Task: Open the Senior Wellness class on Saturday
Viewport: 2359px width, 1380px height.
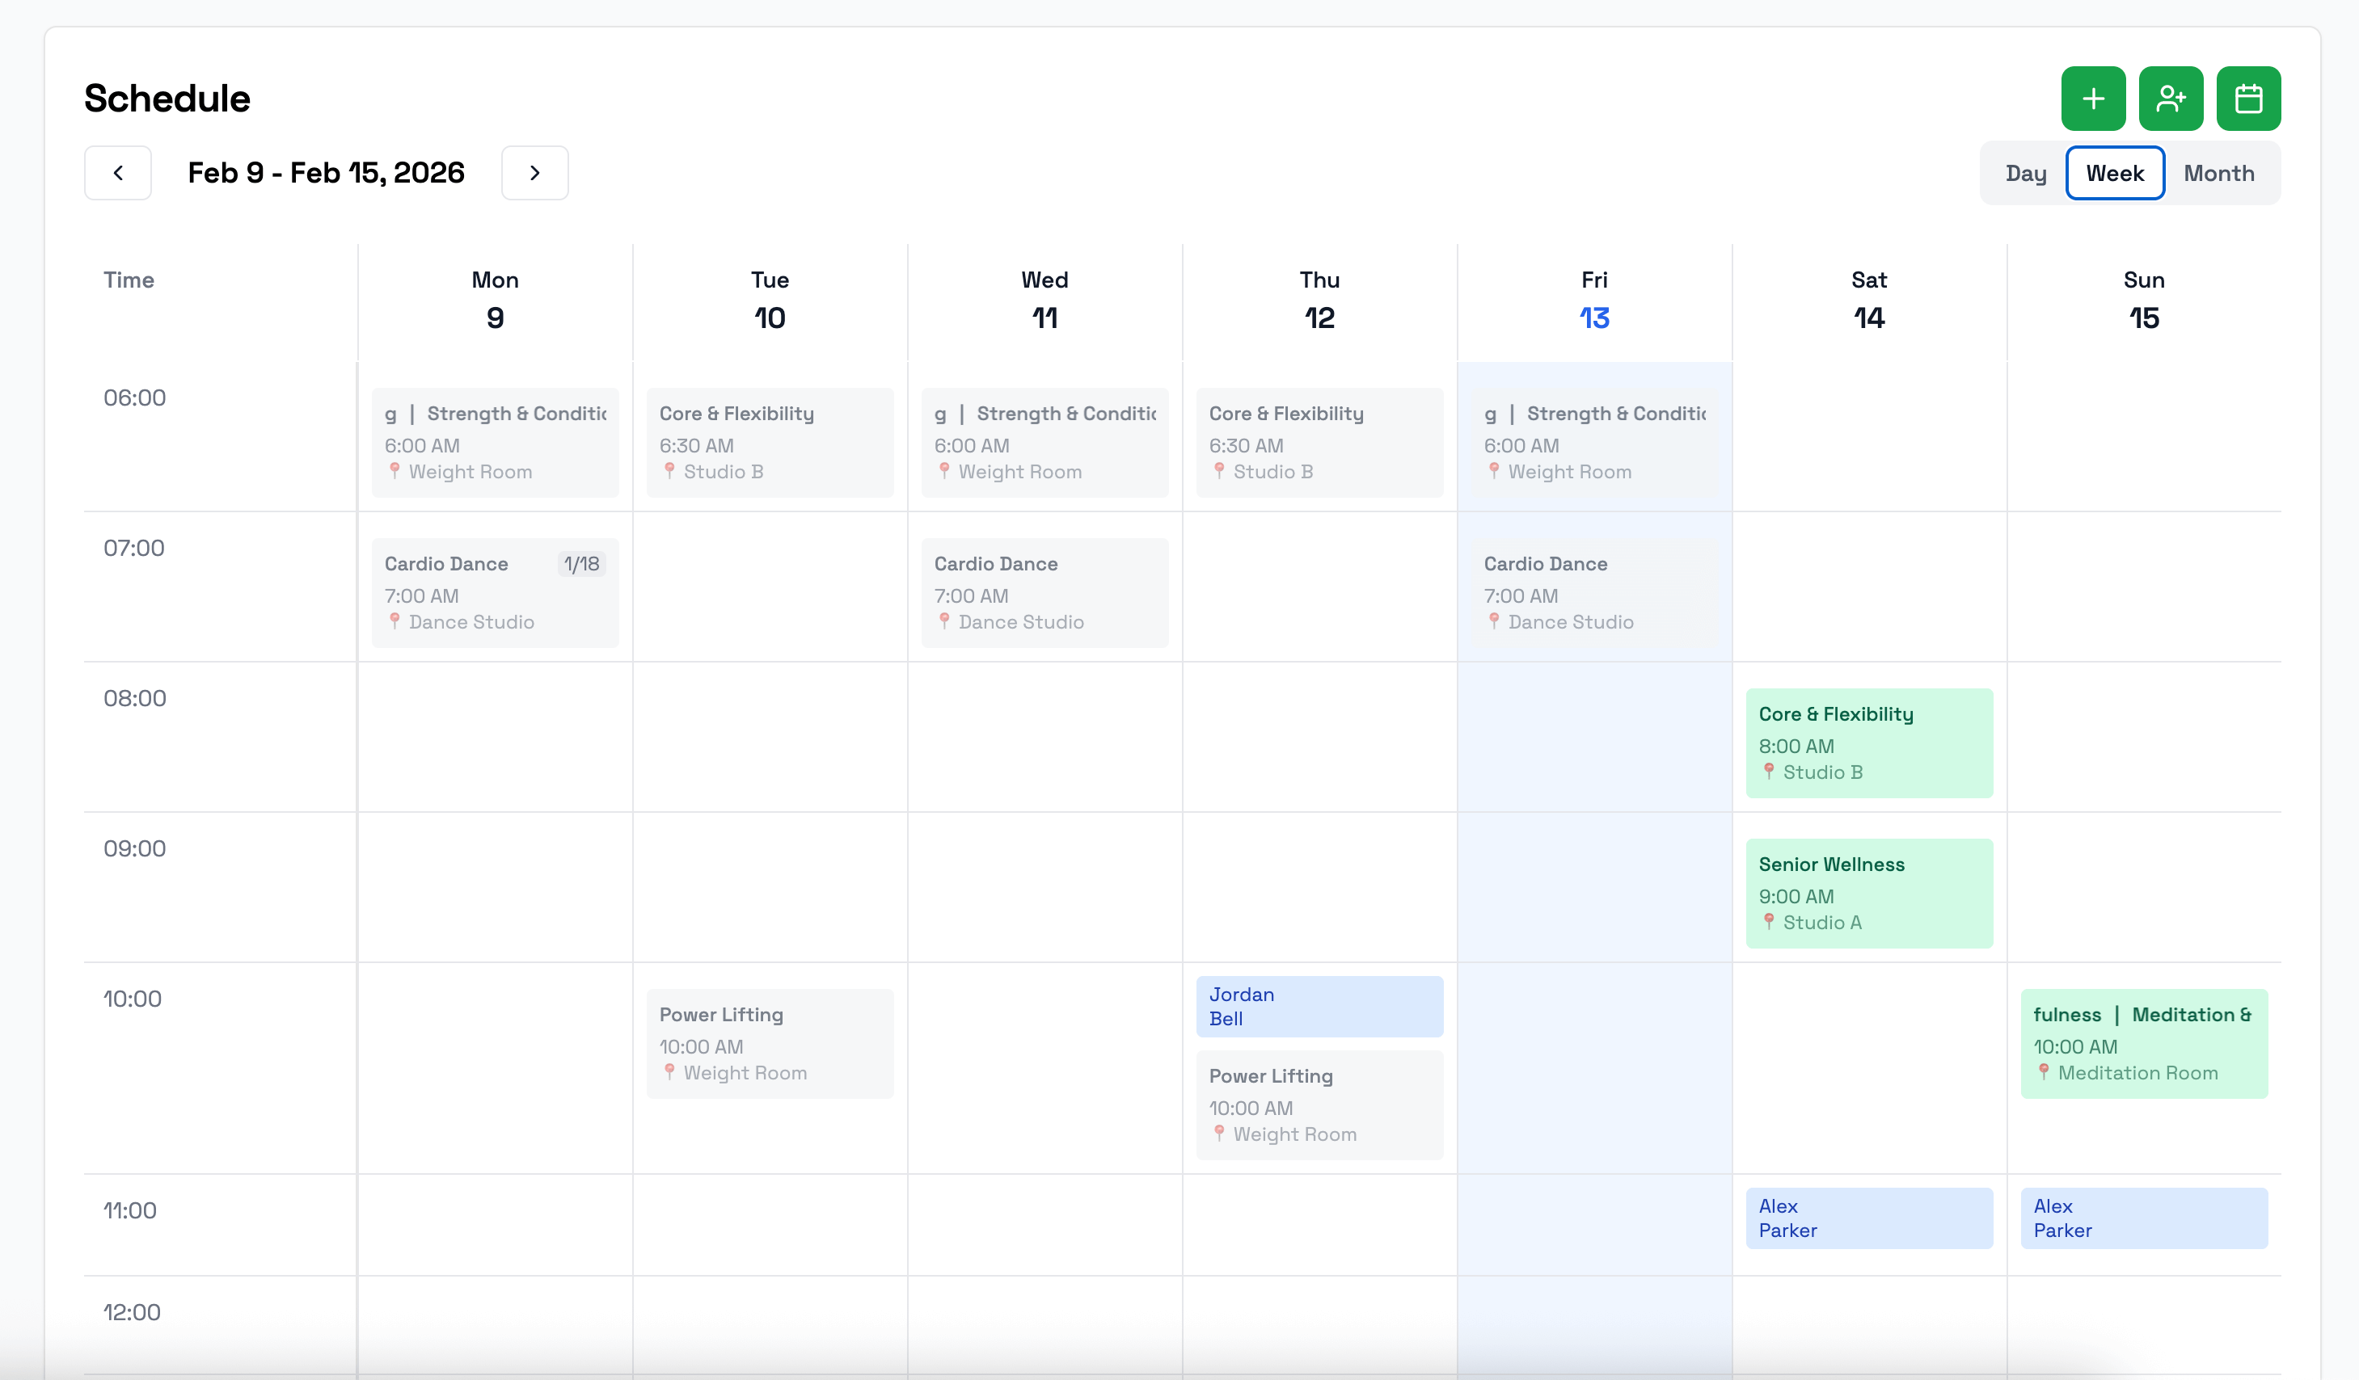Action: 1868,892
